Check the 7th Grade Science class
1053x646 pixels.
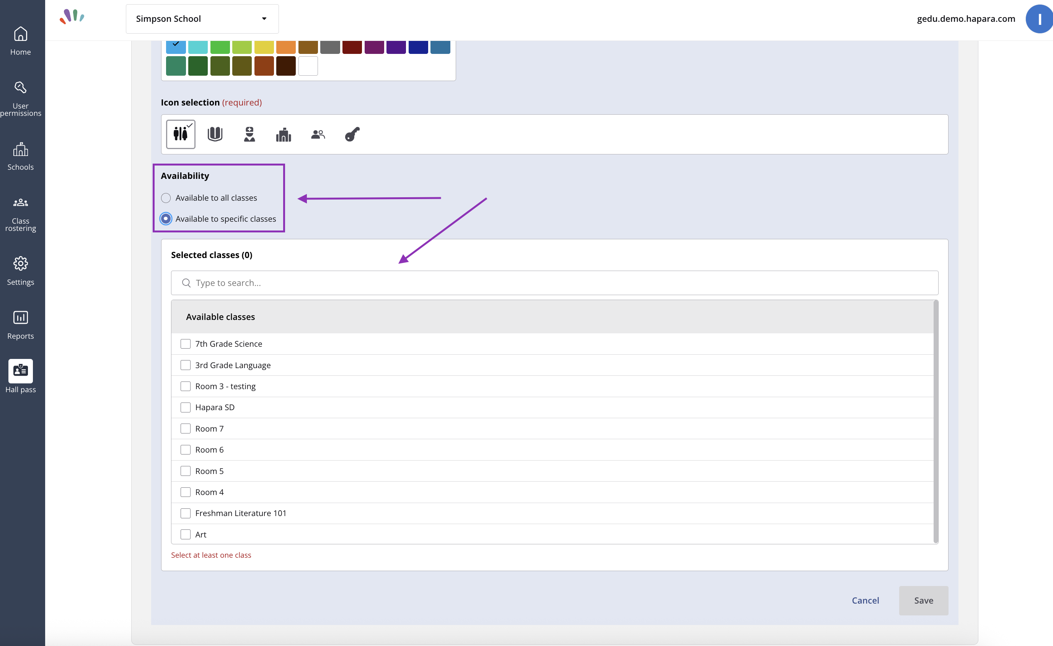tap(185, 344)
